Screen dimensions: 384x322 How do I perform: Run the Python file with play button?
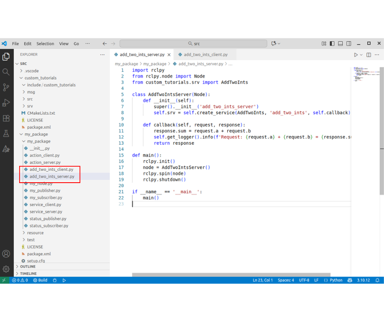point(356,55)
